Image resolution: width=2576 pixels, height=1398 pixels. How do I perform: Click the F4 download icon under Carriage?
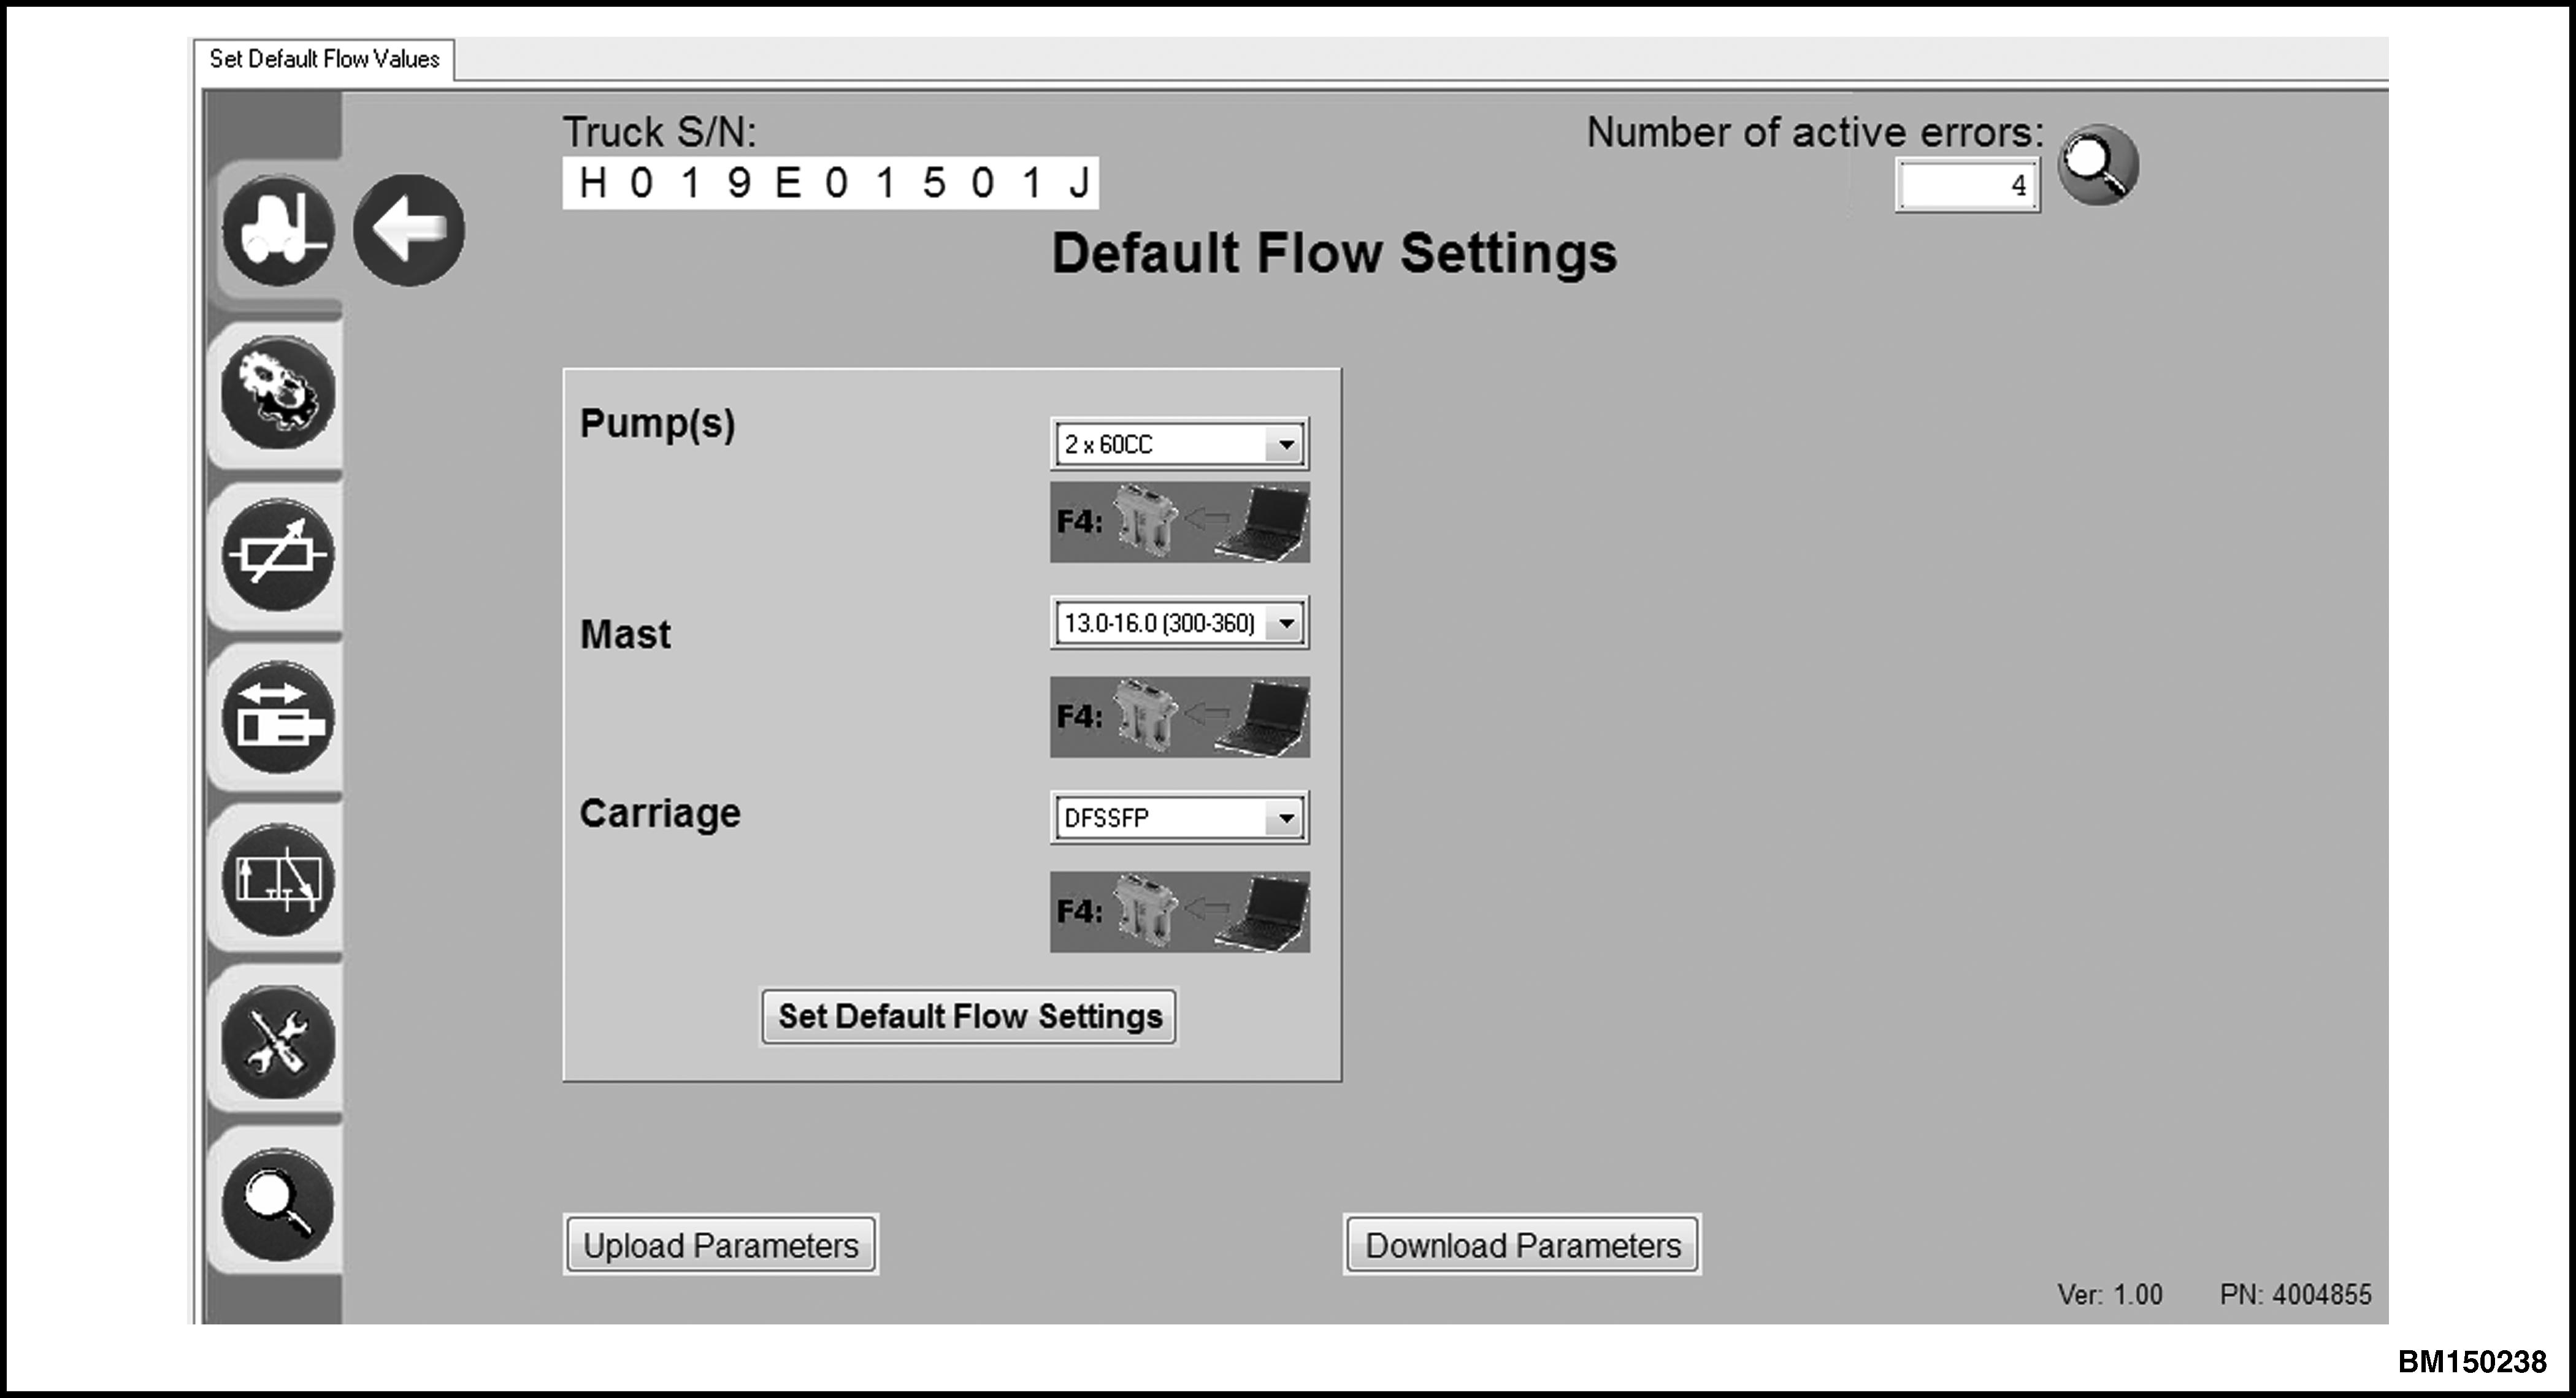coord(1180,912)
